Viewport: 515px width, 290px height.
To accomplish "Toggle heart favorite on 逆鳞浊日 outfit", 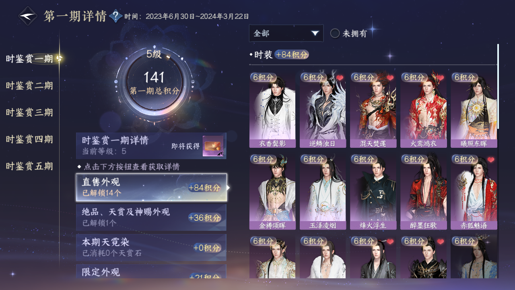I will (340, 78).
